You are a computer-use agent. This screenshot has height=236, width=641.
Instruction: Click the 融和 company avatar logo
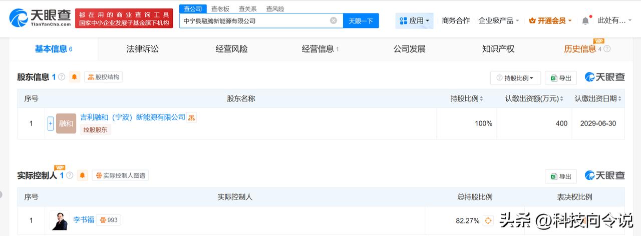tap(66, 123)
